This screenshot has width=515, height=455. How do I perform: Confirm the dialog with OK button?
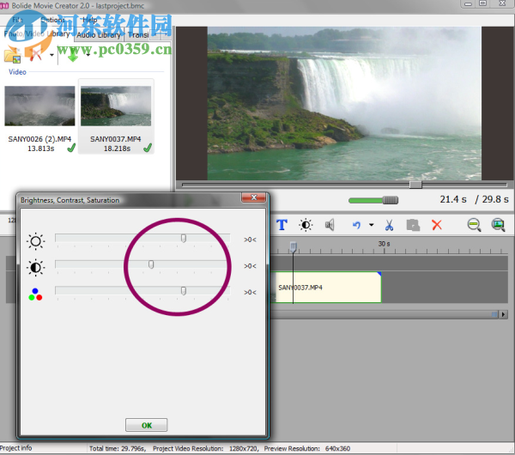(x=147, y=425)
